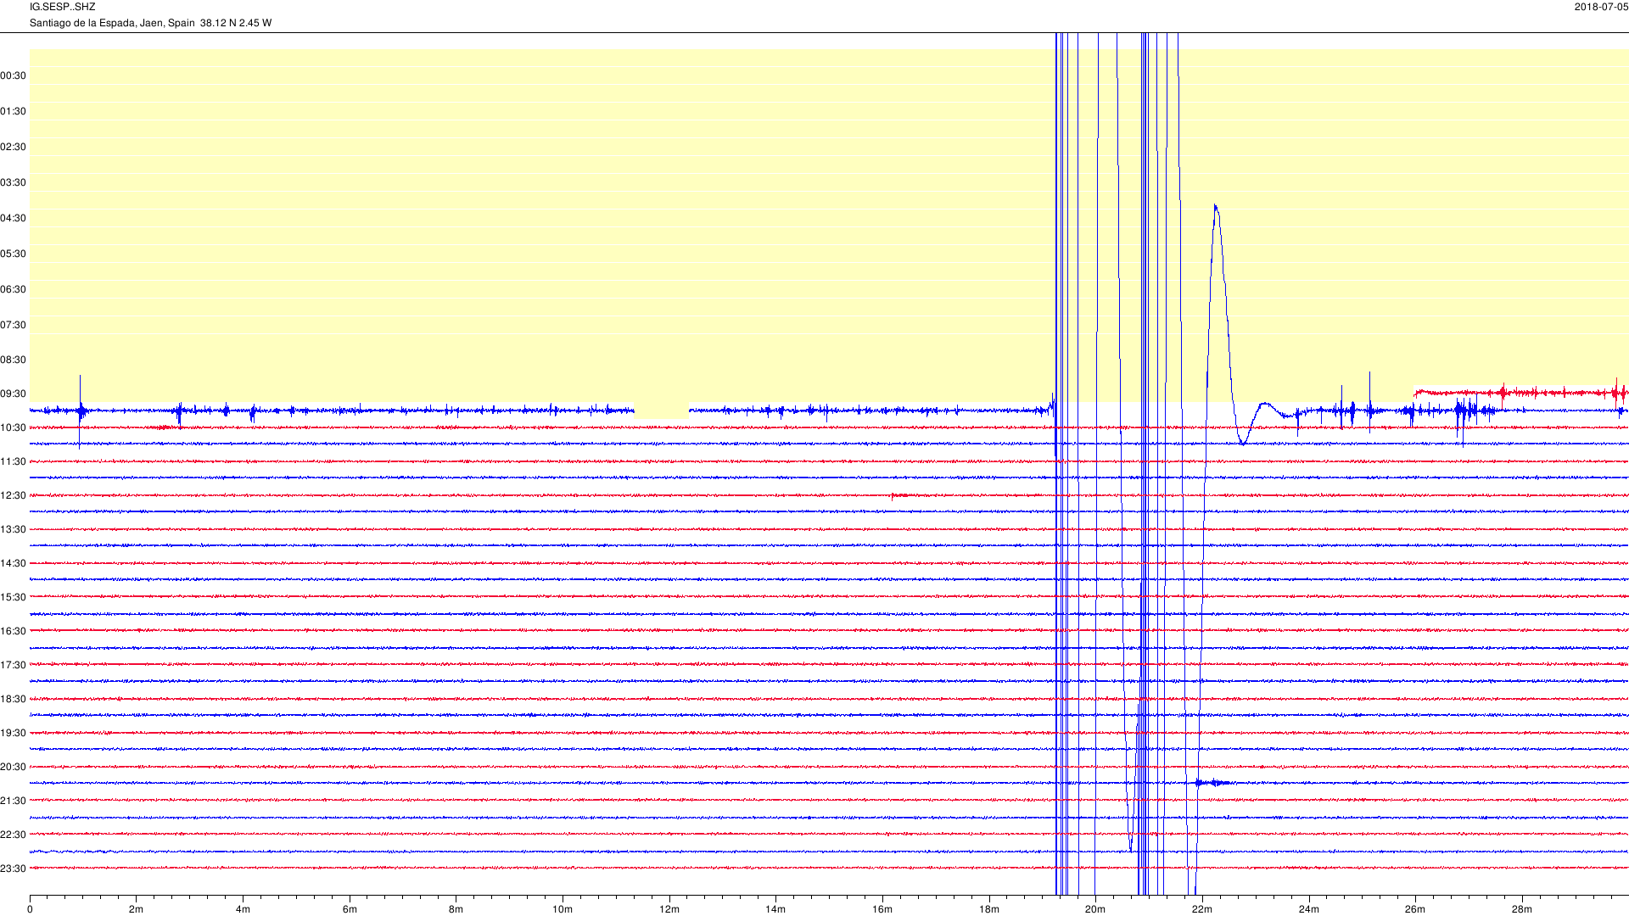Click the small blue event on the 20:30 trace
This screenshot has width=1629, height=916.
pyautogui.click(x=1213, y=783)
